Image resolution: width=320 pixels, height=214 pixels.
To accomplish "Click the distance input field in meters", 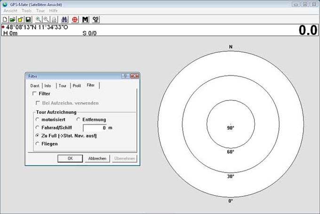I will [95, 128].
